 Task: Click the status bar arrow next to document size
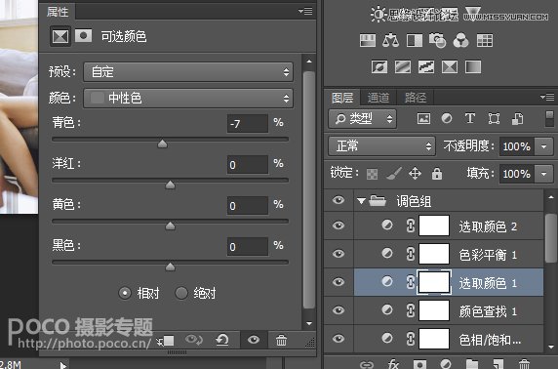(x=63, y=365)
